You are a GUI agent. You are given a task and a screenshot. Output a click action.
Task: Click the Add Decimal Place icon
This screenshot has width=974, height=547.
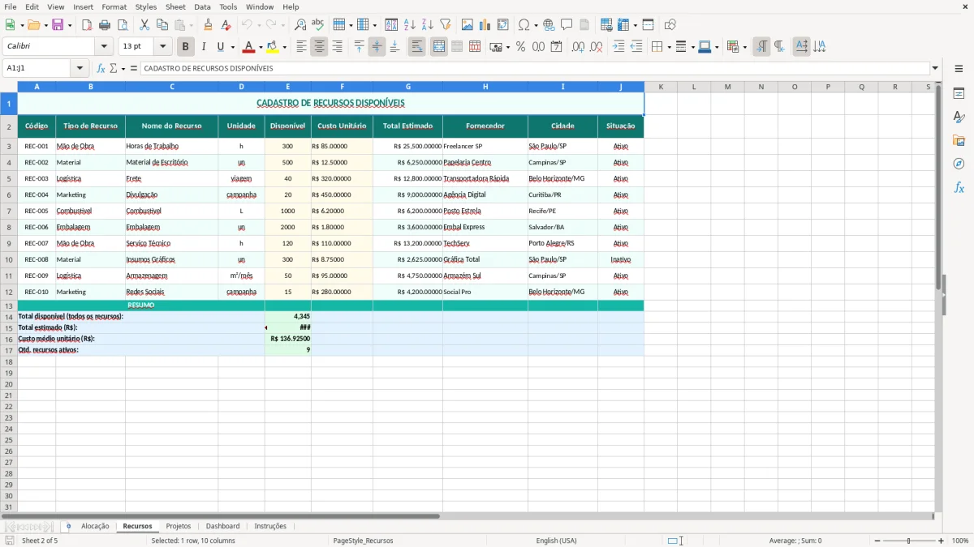tap(579, 47)
